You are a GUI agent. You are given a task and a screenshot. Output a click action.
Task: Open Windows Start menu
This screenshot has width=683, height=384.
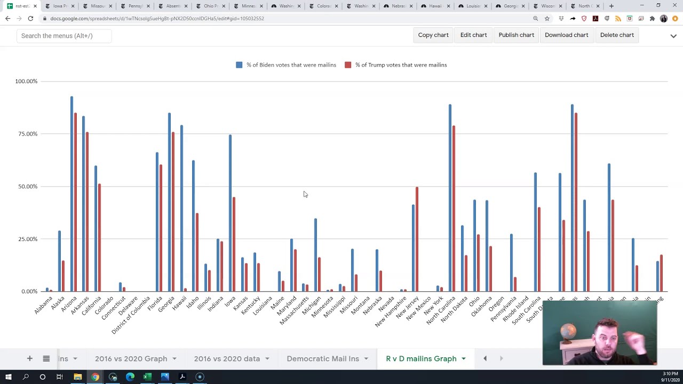click(8, 377)
